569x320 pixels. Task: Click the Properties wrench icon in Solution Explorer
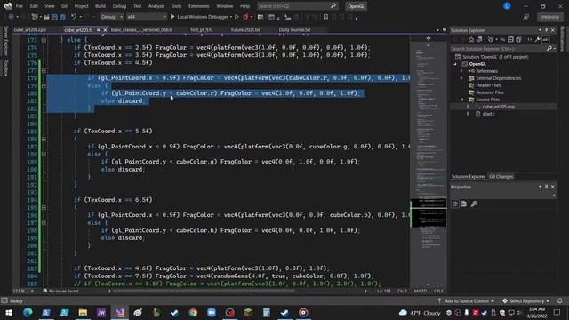pyautogui.click(x=537, y=39)
